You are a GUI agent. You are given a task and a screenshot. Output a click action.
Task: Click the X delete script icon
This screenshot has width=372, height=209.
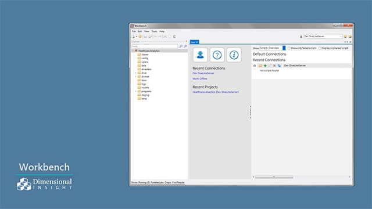pyautogui.click(x=274, y=66)
